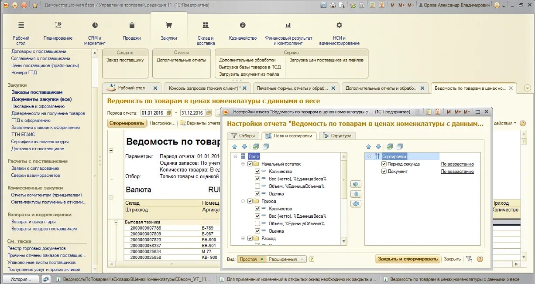Collapse the Сортировки root node
The height and width of the screenshot is (284, 535).
coord(369,156)
